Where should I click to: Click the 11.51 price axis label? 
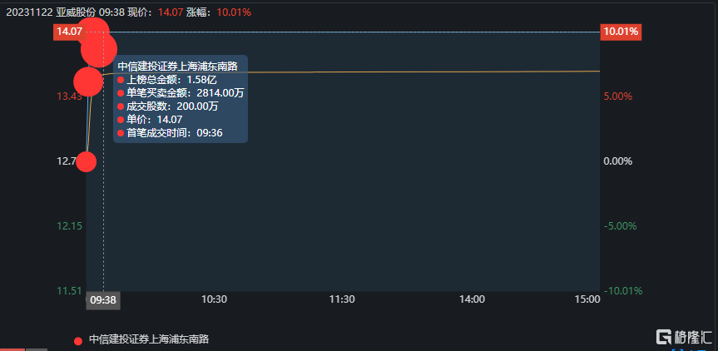[x=70, y=290]
